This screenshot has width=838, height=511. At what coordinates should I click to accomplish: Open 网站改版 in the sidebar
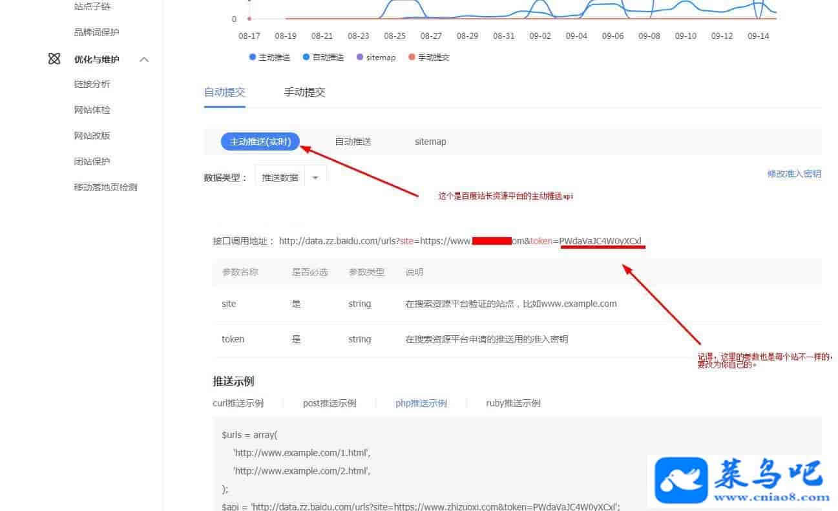[x=92, y=136]
